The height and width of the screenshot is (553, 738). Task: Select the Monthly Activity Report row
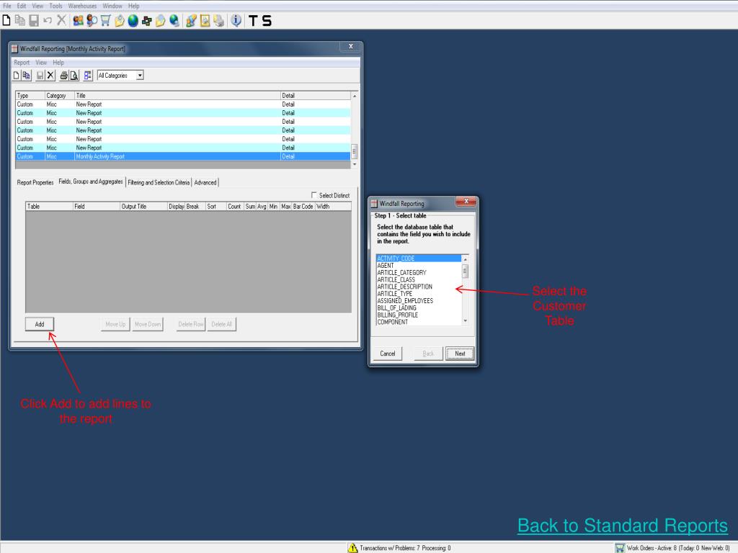tap(183, 156)
